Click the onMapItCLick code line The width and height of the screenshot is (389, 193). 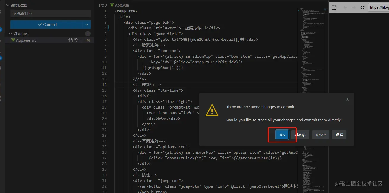click(x=196, y=62)
